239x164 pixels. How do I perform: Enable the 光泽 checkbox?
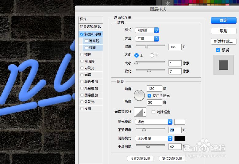pos(82,75)
